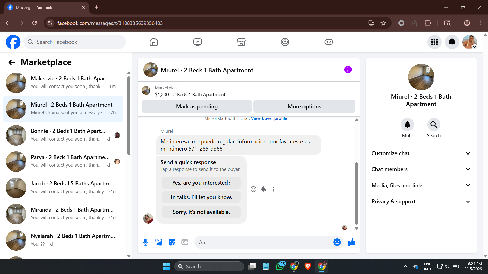Screen dimensions: 488x274
Task: Send quick response "Yes, are you interested?"
Action: [201, 183]
